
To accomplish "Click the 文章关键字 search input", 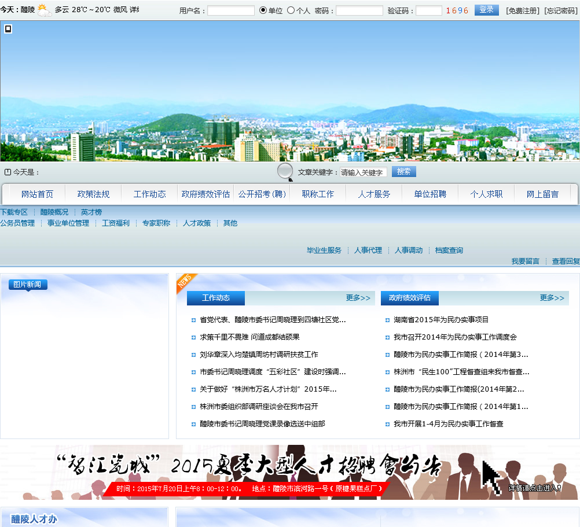I will 364,172.
